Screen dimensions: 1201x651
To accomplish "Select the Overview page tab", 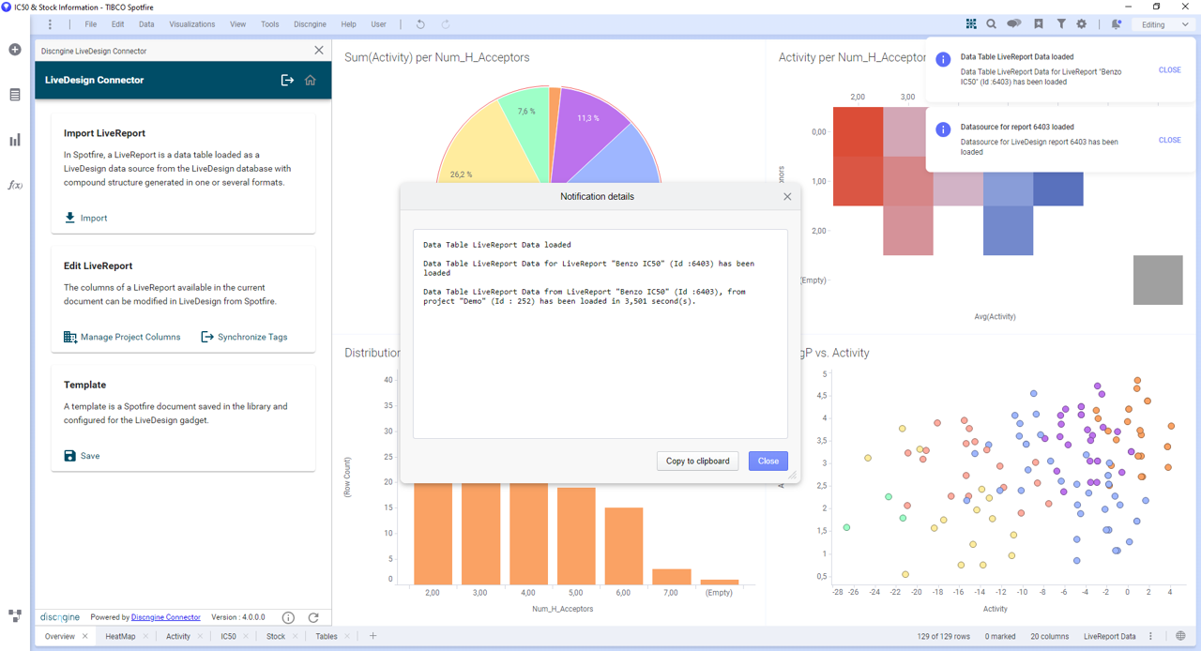I will [60, 636].
